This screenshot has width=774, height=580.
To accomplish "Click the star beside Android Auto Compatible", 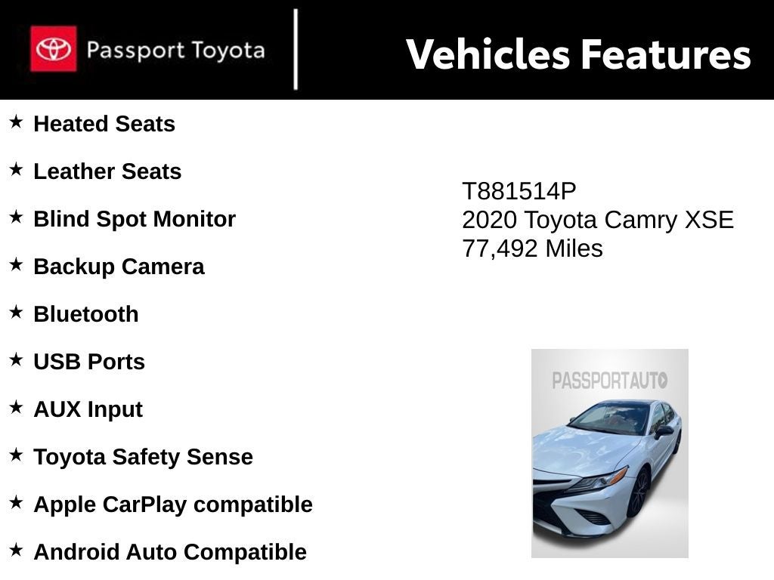I will [16, 550].
